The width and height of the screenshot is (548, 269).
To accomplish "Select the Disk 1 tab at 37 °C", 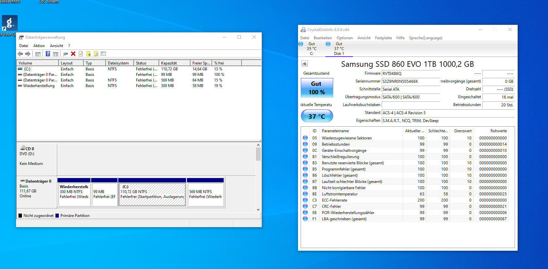I will (x=339, y=48).
